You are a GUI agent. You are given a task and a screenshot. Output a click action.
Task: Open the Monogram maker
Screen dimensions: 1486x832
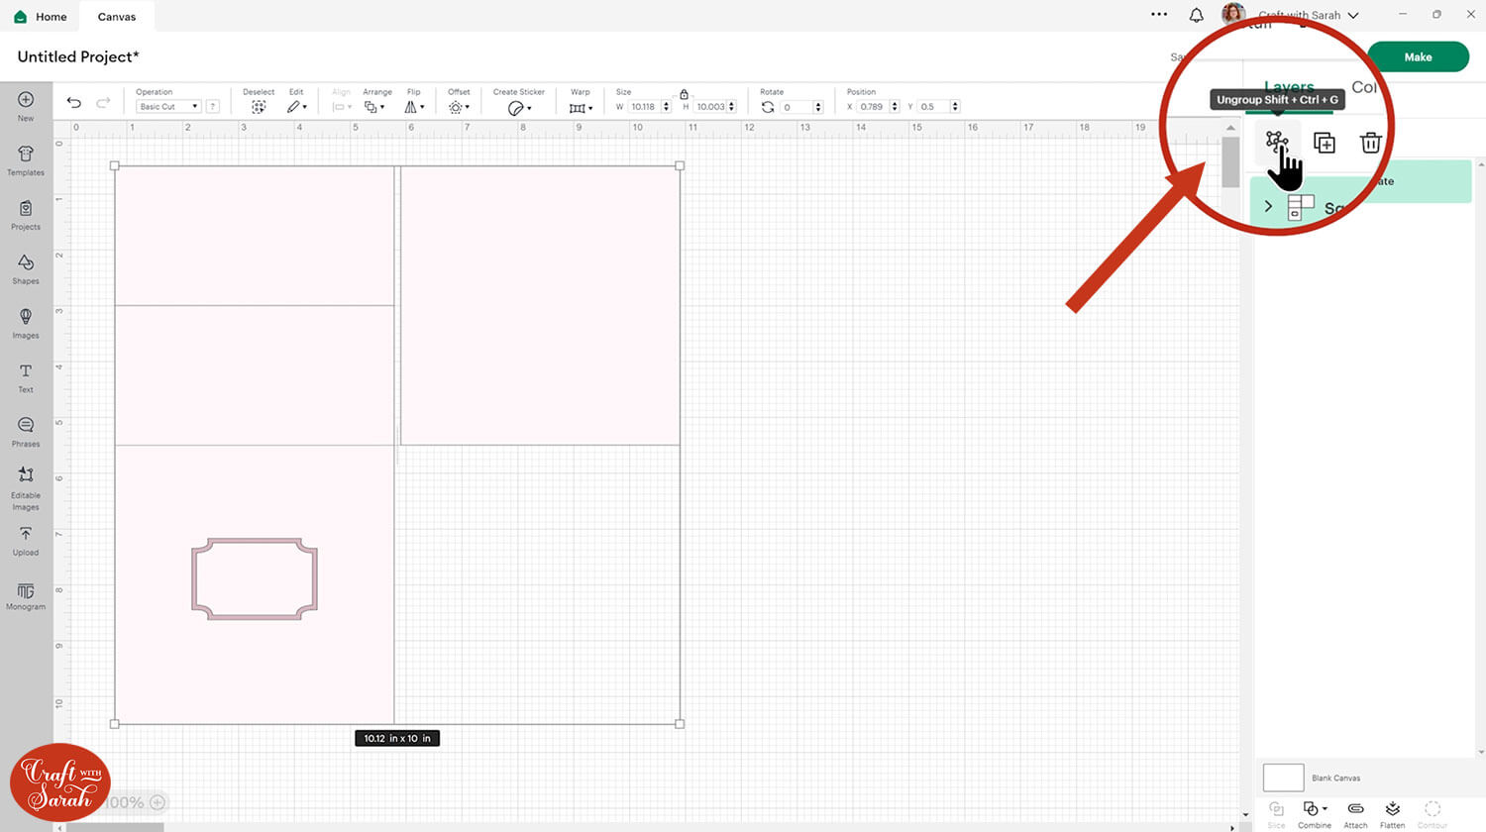point(26,595)
